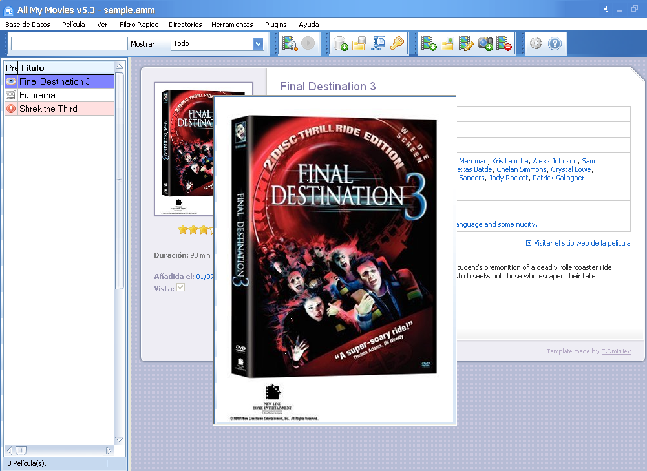Screen dimensions: 647x471
Task: Click the movie list vertical scrollbar thumb
Action: (119, 181)
